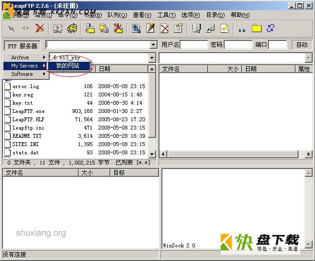Viewport: 315px width, 261px height.
Task: Click the queue 文件名 column header
Action: (x=40, y=173)
